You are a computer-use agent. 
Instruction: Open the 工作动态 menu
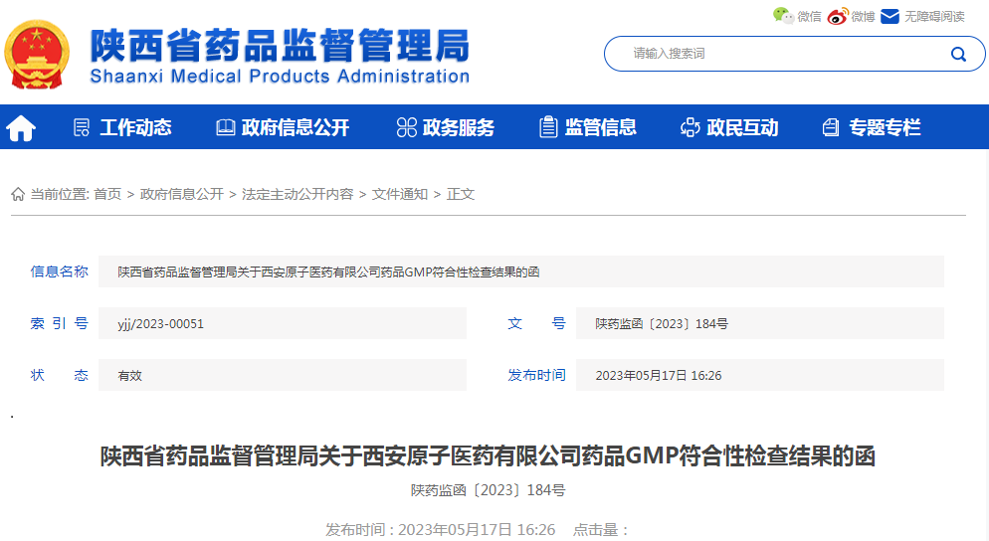(135, 128)
